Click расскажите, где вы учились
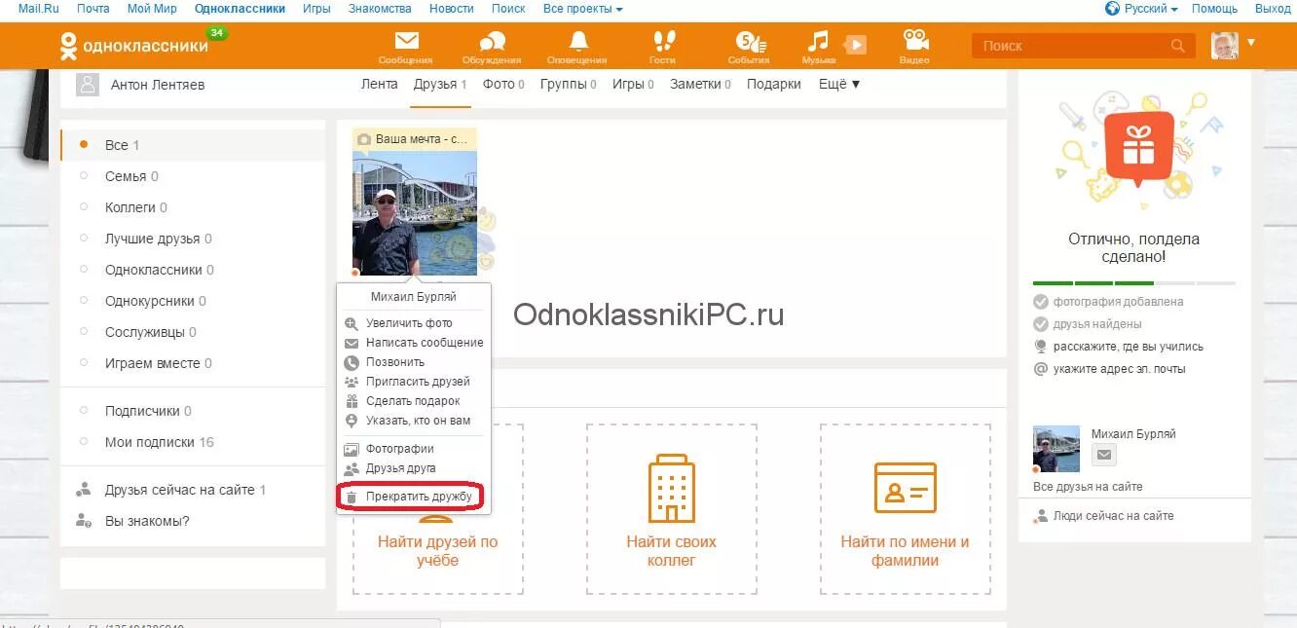Screen dimensions: 1297x628 pyautogui.click(x=1128, y=347)
